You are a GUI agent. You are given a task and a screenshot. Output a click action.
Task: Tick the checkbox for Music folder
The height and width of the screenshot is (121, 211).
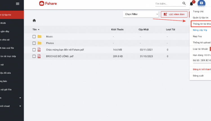coord(34,37)
